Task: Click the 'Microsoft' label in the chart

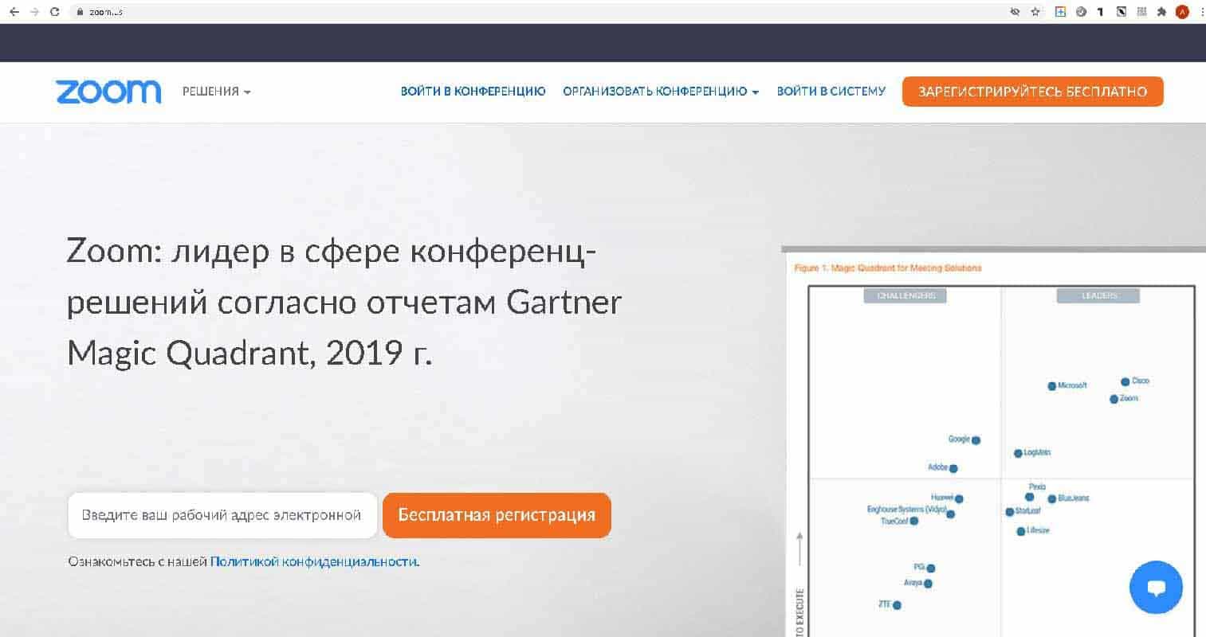Action: pyautogui.click(x=1073, y=385)
